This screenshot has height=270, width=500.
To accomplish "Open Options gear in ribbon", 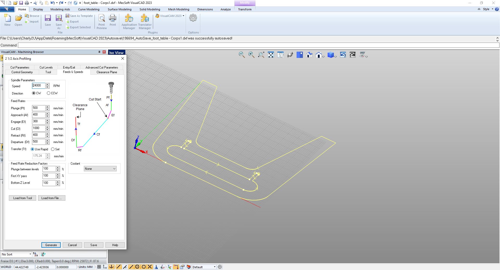I will coord(193,18).
